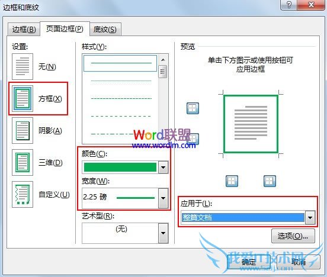The image size is (327, 277).
Task: Select the long-dash line style
Action: (x=121, y=116)
